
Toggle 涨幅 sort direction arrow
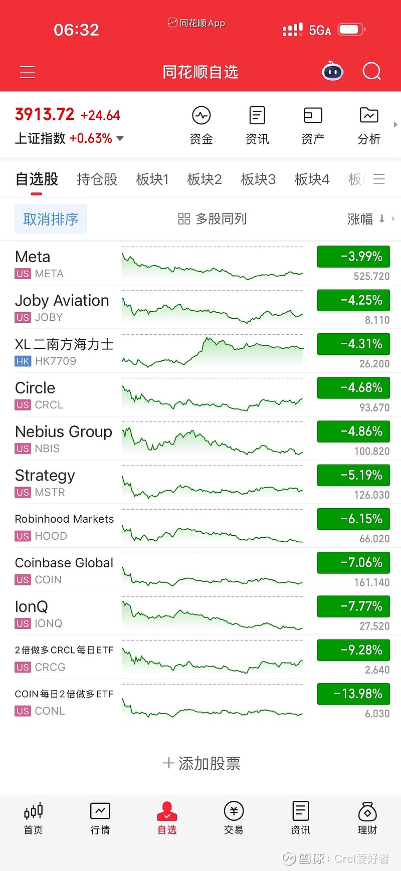point(381,219)
